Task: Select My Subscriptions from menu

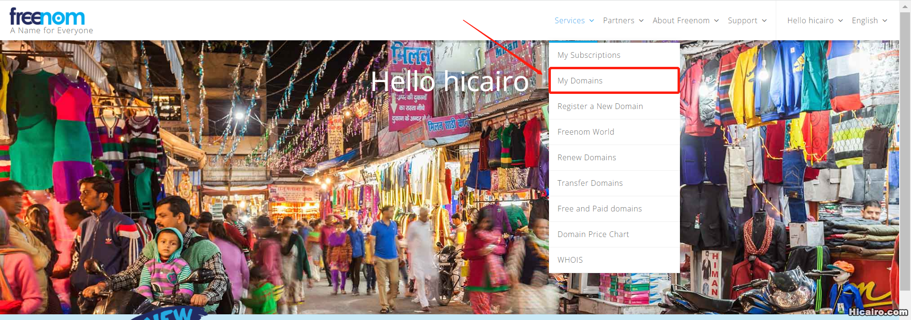Action: [589, 55]
